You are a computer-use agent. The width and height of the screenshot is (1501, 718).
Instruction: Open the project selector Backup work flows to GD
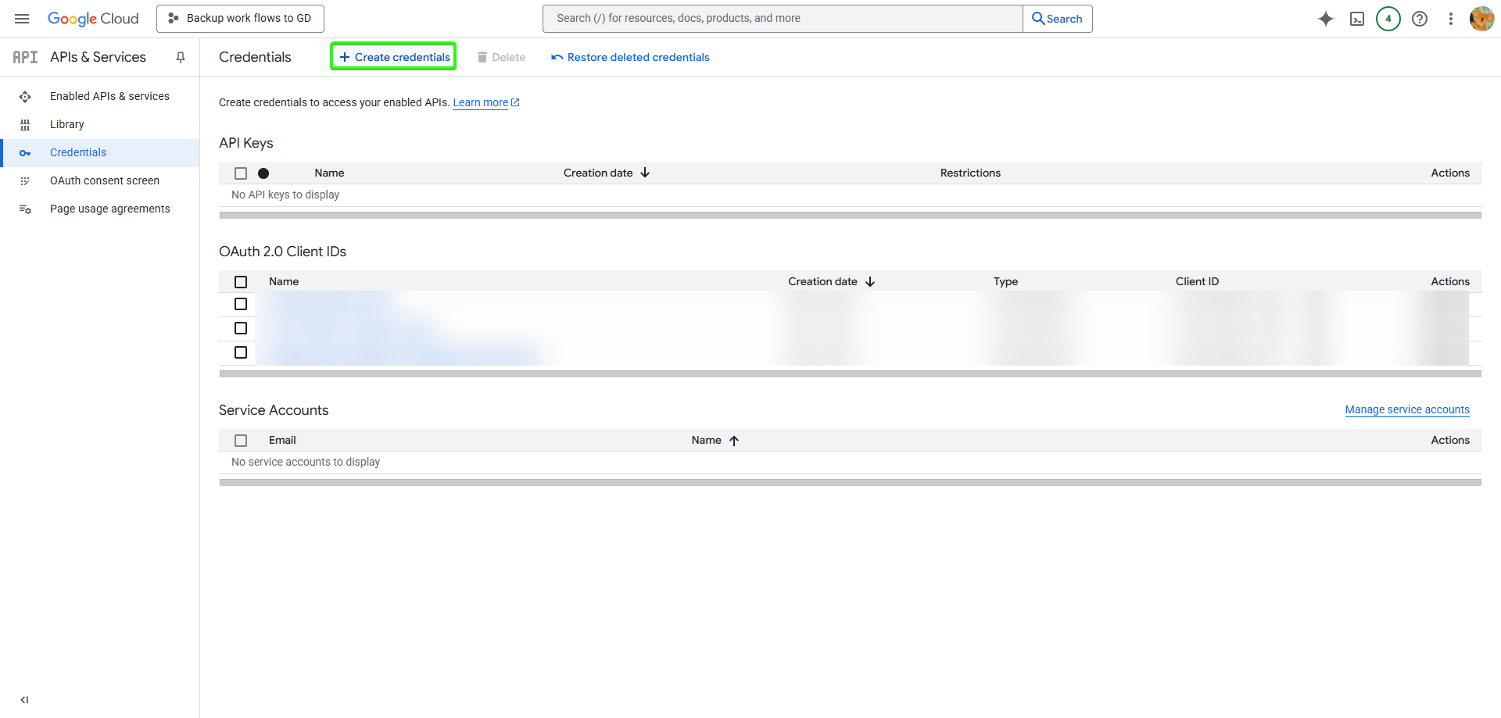tap(240, 18)
